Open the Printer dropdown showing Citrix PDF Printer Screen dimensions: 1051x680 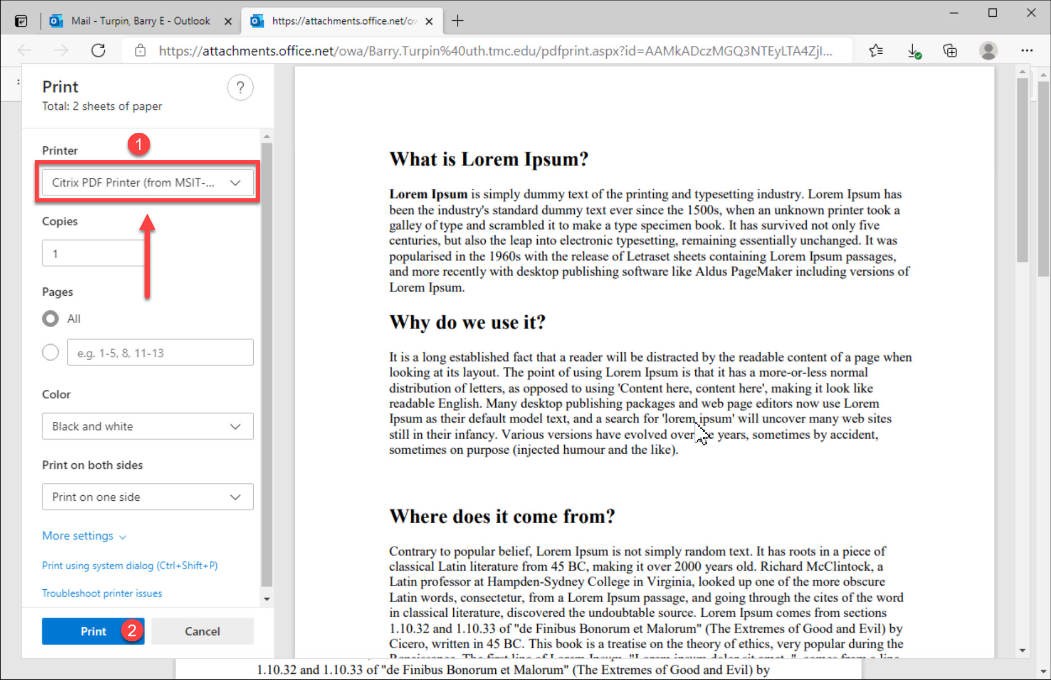tap(147, 183)
